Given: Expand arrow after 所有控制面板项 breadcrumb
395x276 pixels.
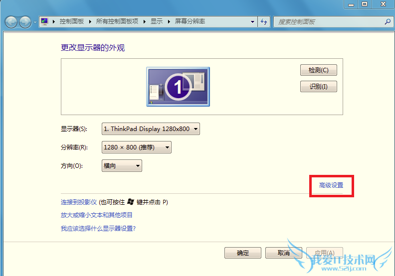Looking at the screenshot, I should tap(145, 22).
